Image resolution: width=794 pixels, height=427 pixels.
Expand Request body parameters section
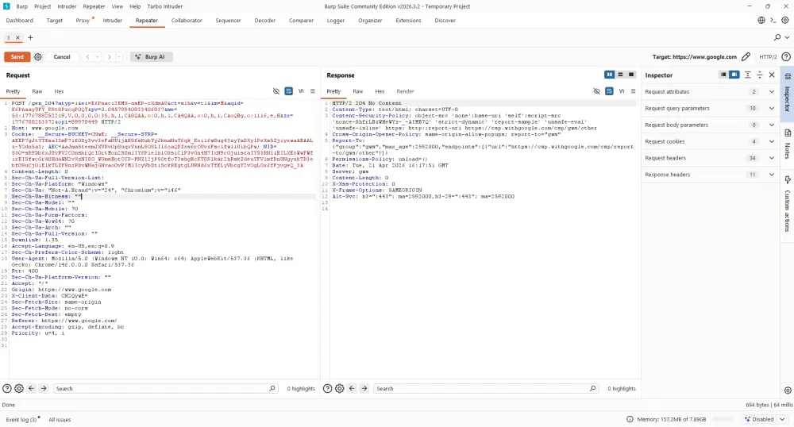click(x=772, y=125)
